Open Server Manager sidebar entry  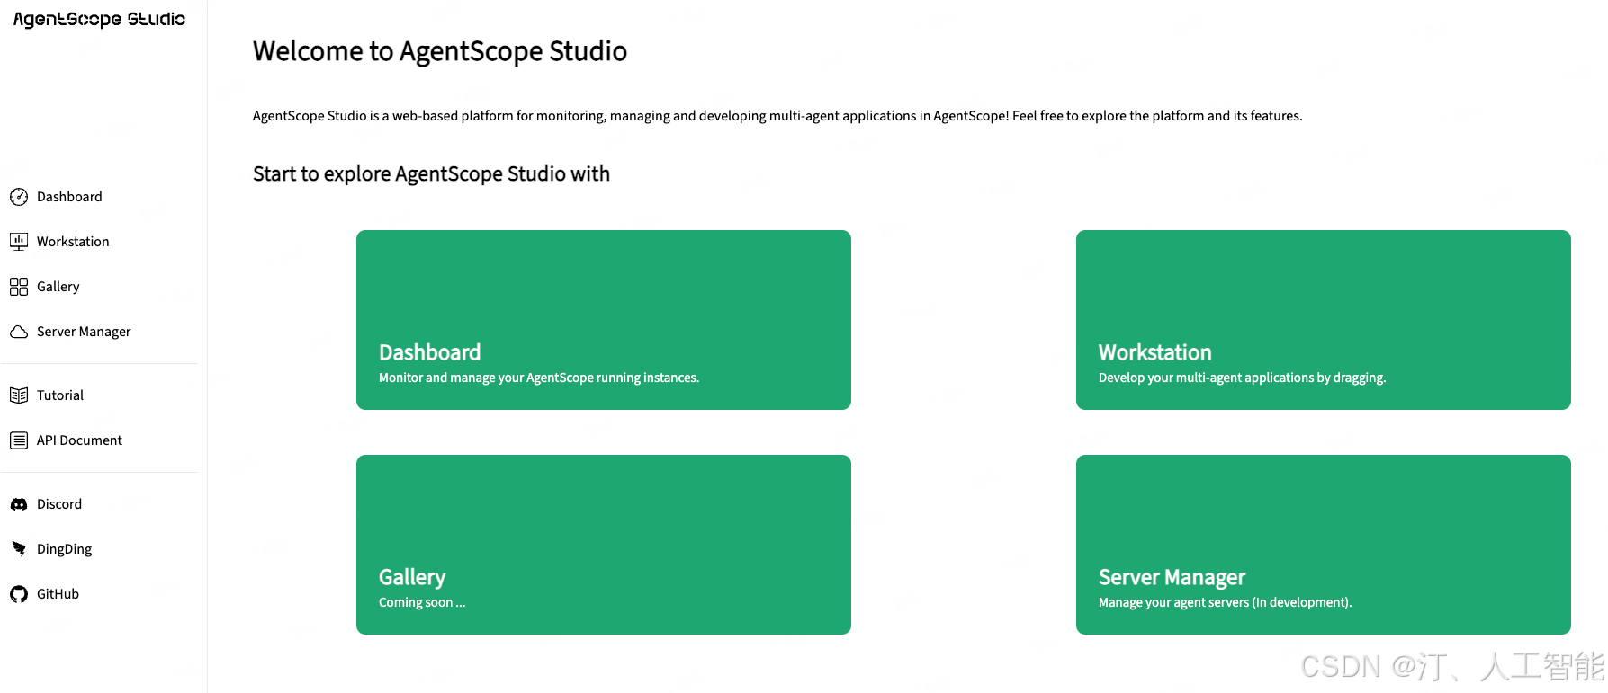pyautogui.click(x=84, y=332)
